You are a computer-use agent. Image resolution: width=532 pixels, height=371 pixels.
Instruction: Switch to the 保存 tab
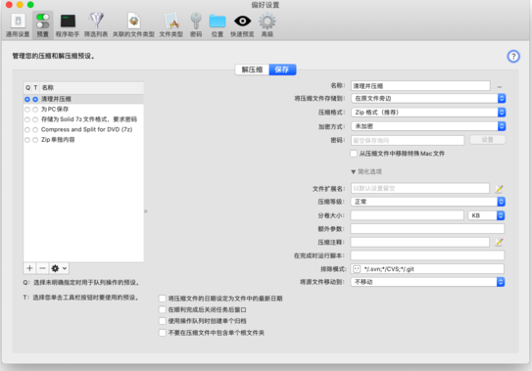coord(282,70)
